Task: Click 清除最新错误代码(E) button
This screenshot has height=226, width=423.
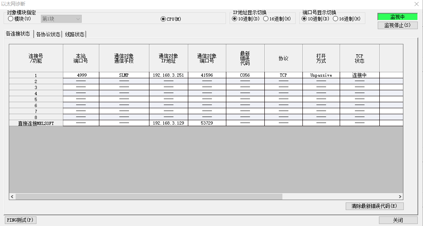Action: point(374,206)
